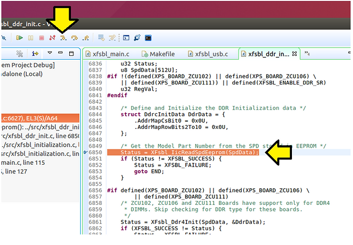
Task: Minimize the Debug view panel
Action: coord(61,53)
